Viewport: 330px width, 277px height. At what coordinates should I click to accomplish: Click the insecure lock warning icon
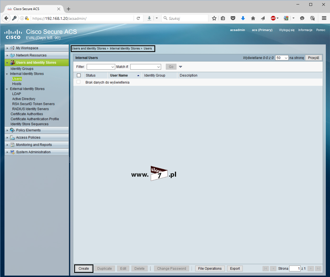click(x=27, y=18)
